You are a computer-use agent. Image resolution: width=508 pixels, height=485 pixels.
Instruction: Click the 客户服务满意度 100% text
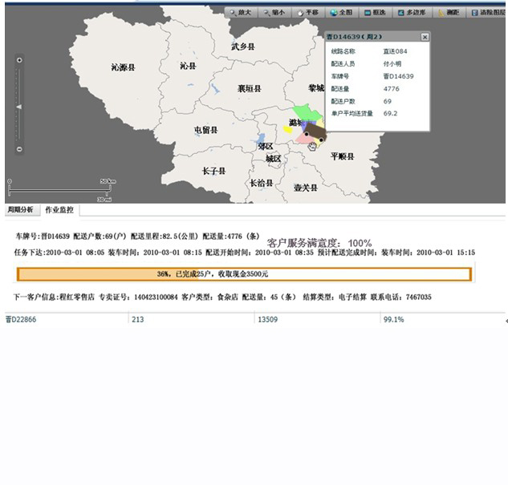click(319, 243)
